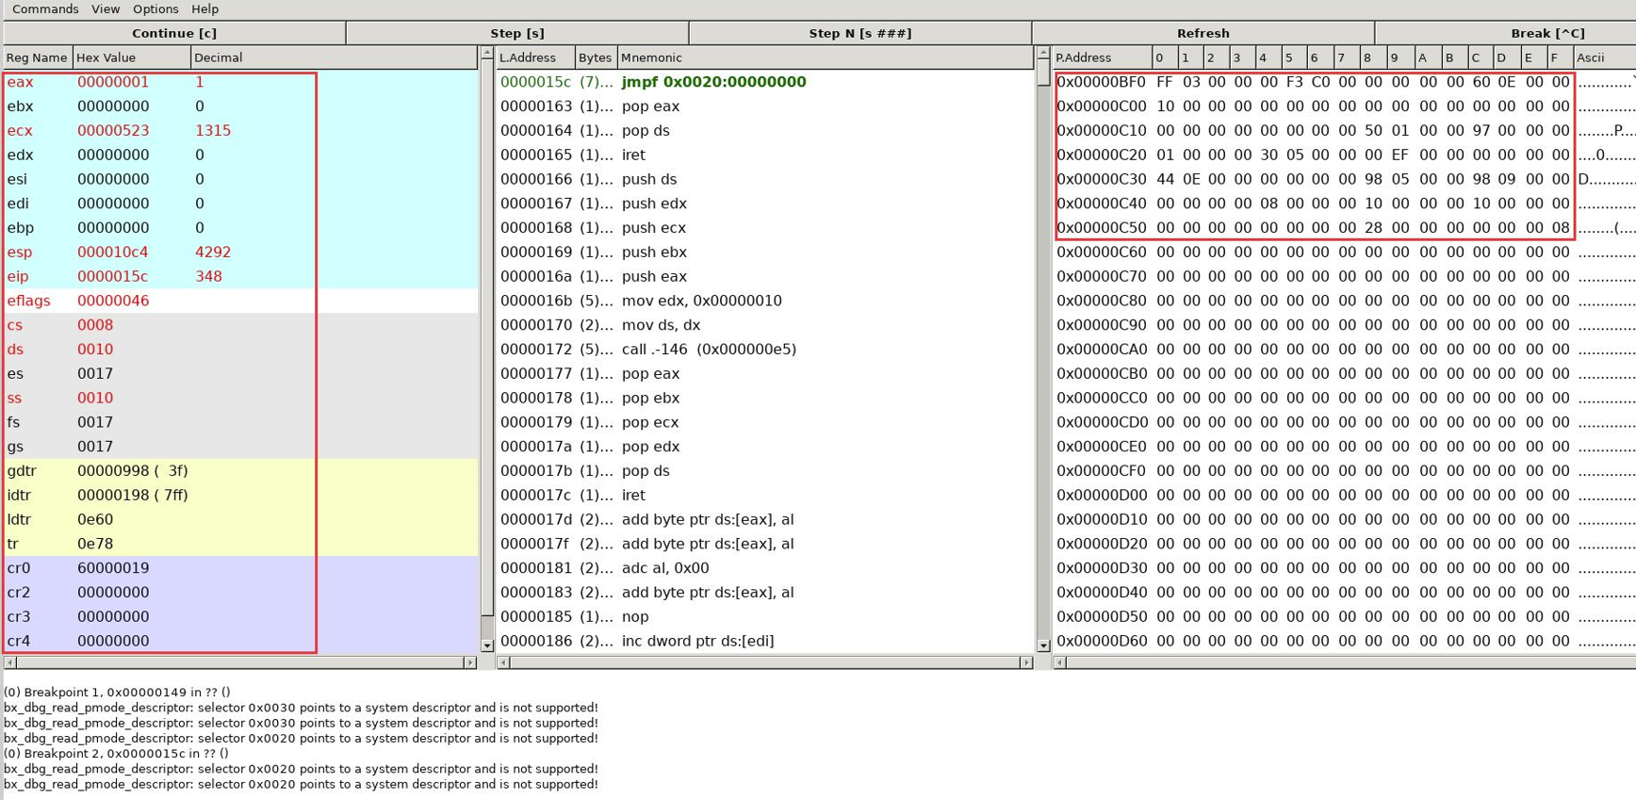
Task: Select the nop instruction at 00000185
Action: tap(764, 617)
